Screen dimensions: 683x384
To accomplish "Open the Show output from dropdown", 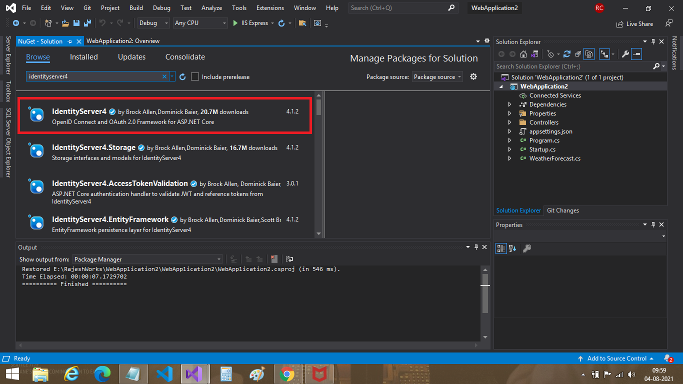I will [x=147, y=259].
